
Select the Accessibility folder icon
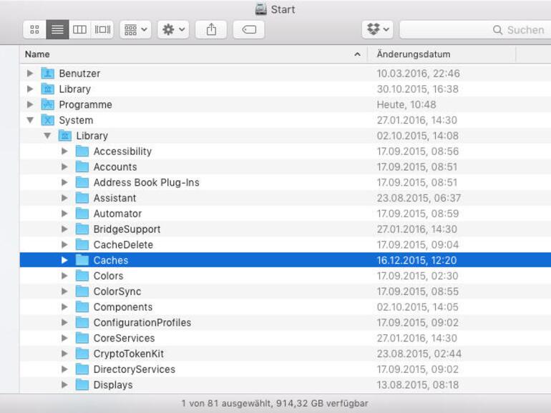[82, 151]
